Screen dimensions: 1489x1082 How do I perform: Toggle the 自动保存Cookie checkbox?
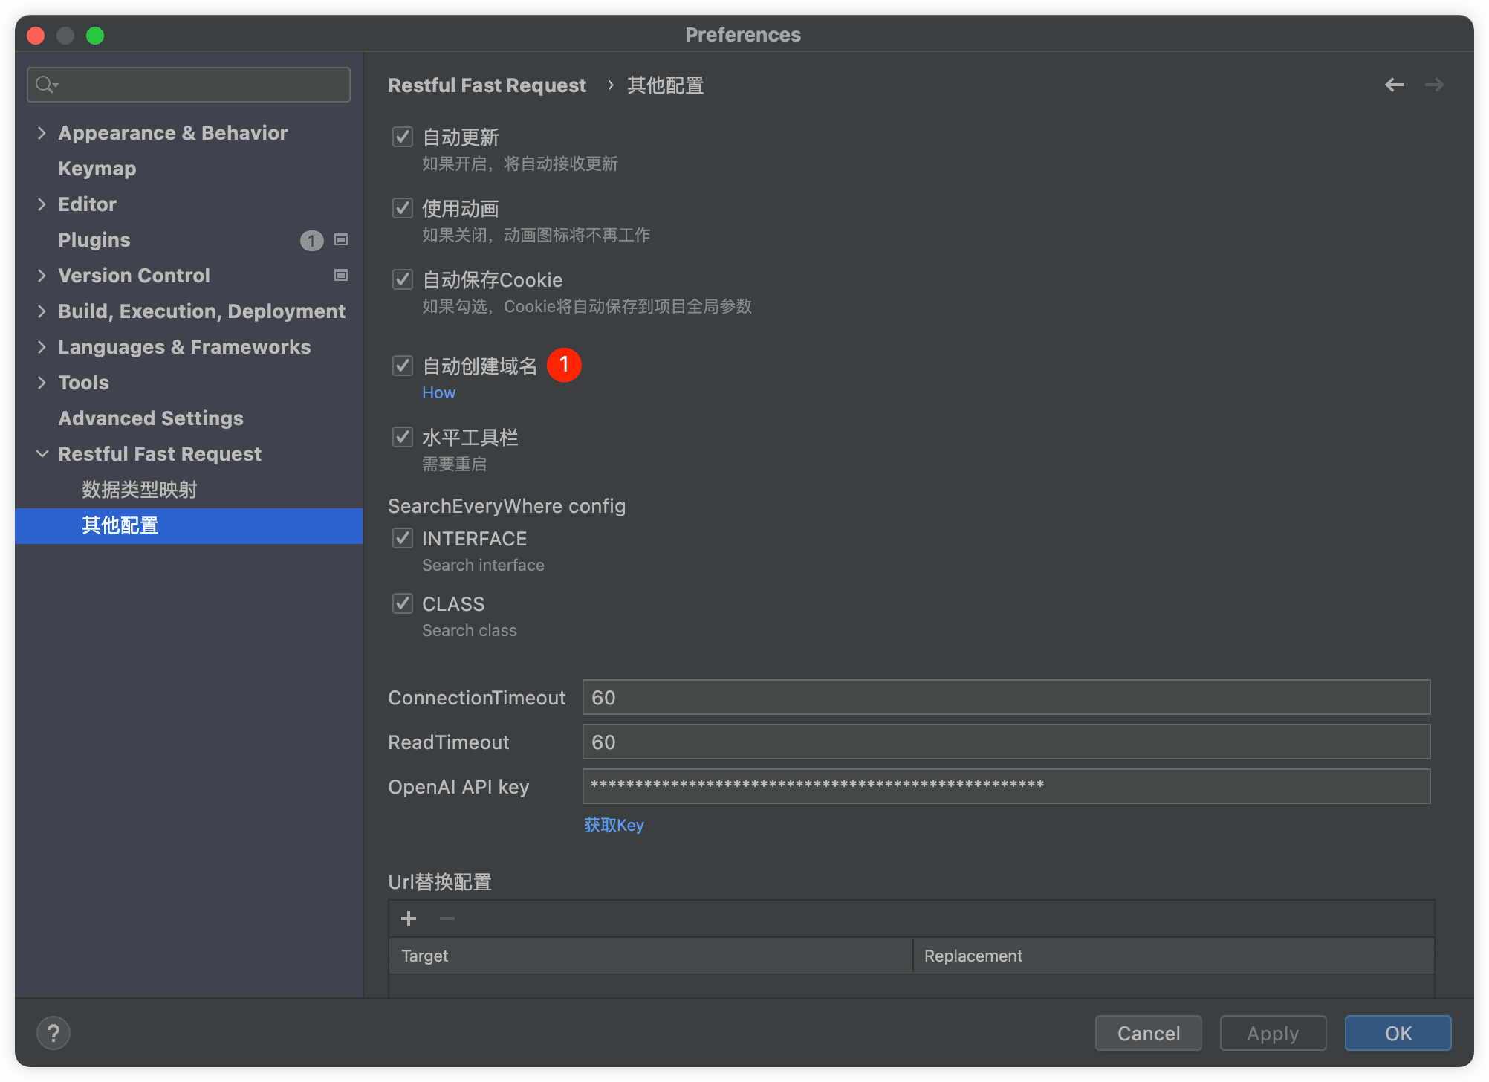coord(403,279)
